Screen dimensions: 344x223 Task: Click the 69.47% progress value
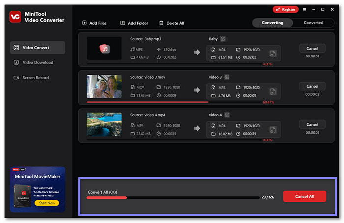[x=268, y=102]
